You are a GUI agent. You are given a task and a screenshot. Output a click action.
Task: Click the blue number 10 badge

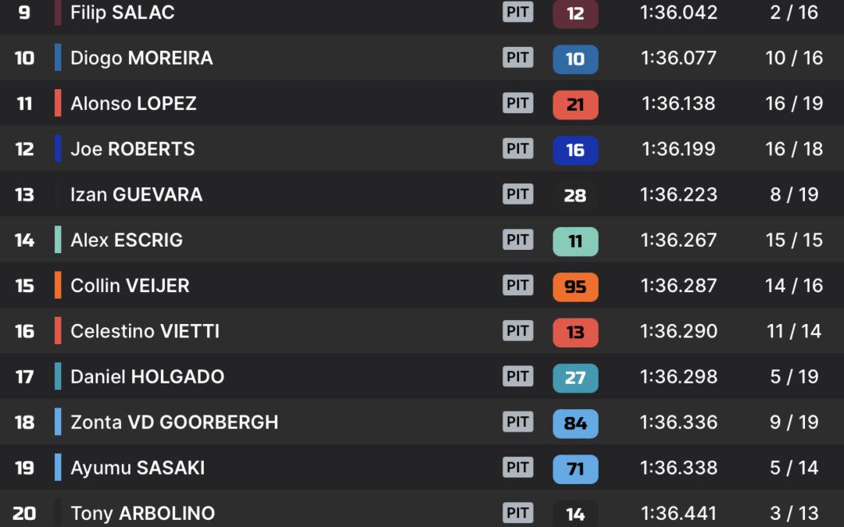[x=575, y=59]
